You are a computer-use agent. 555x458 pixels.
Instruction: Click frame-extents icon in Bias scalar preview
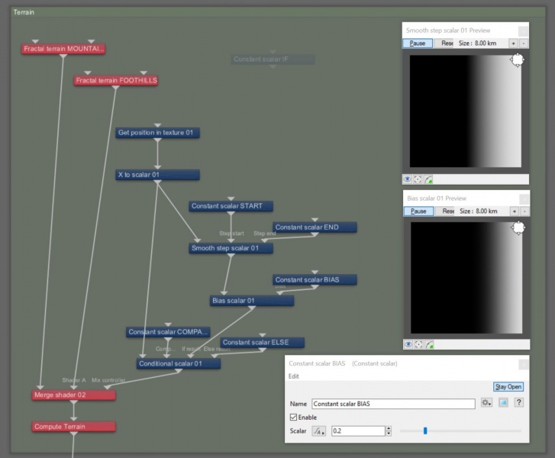click(x=418, y=344)
